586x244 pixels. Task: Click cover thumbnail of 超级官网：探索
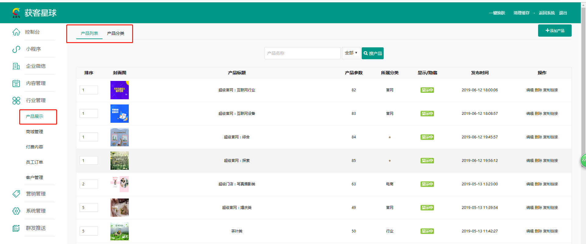click(119, 161)
